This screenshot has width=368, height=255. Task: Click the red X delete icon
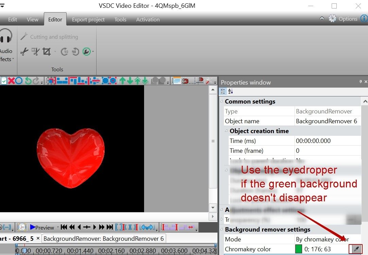(x=11, y=81)
